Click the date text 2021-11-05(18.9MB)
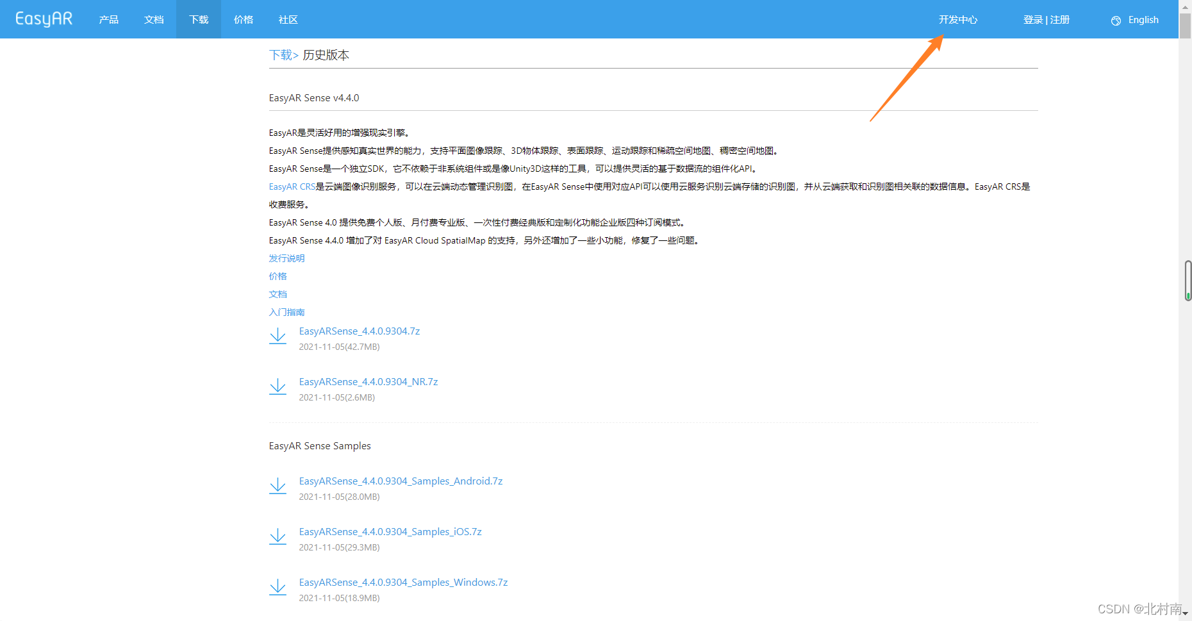1192x621 pixels. coord(339,598)
